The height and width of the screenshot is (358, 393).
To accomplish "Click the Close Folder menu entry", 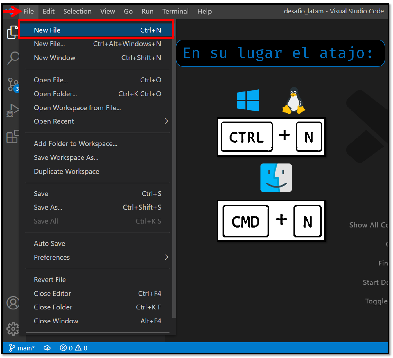I will [98, 307].
